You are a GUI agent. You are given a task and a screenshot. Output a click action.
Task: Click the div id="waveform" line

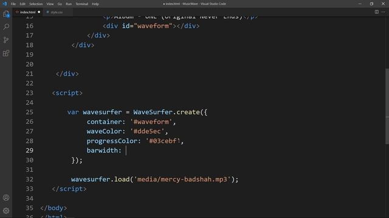[x=151, y=26]
